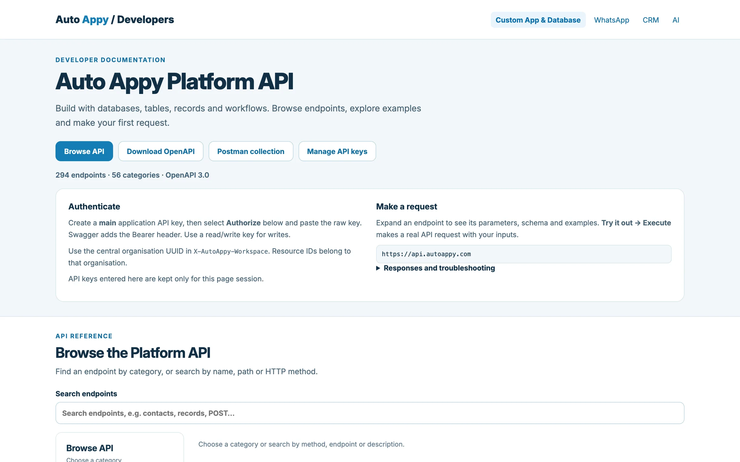
Task: Click the Make a request heading
Action: (406, 206)
